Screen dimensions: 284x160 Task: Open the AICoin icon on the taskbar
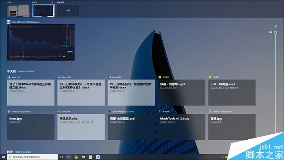click(x=98, y=157)
